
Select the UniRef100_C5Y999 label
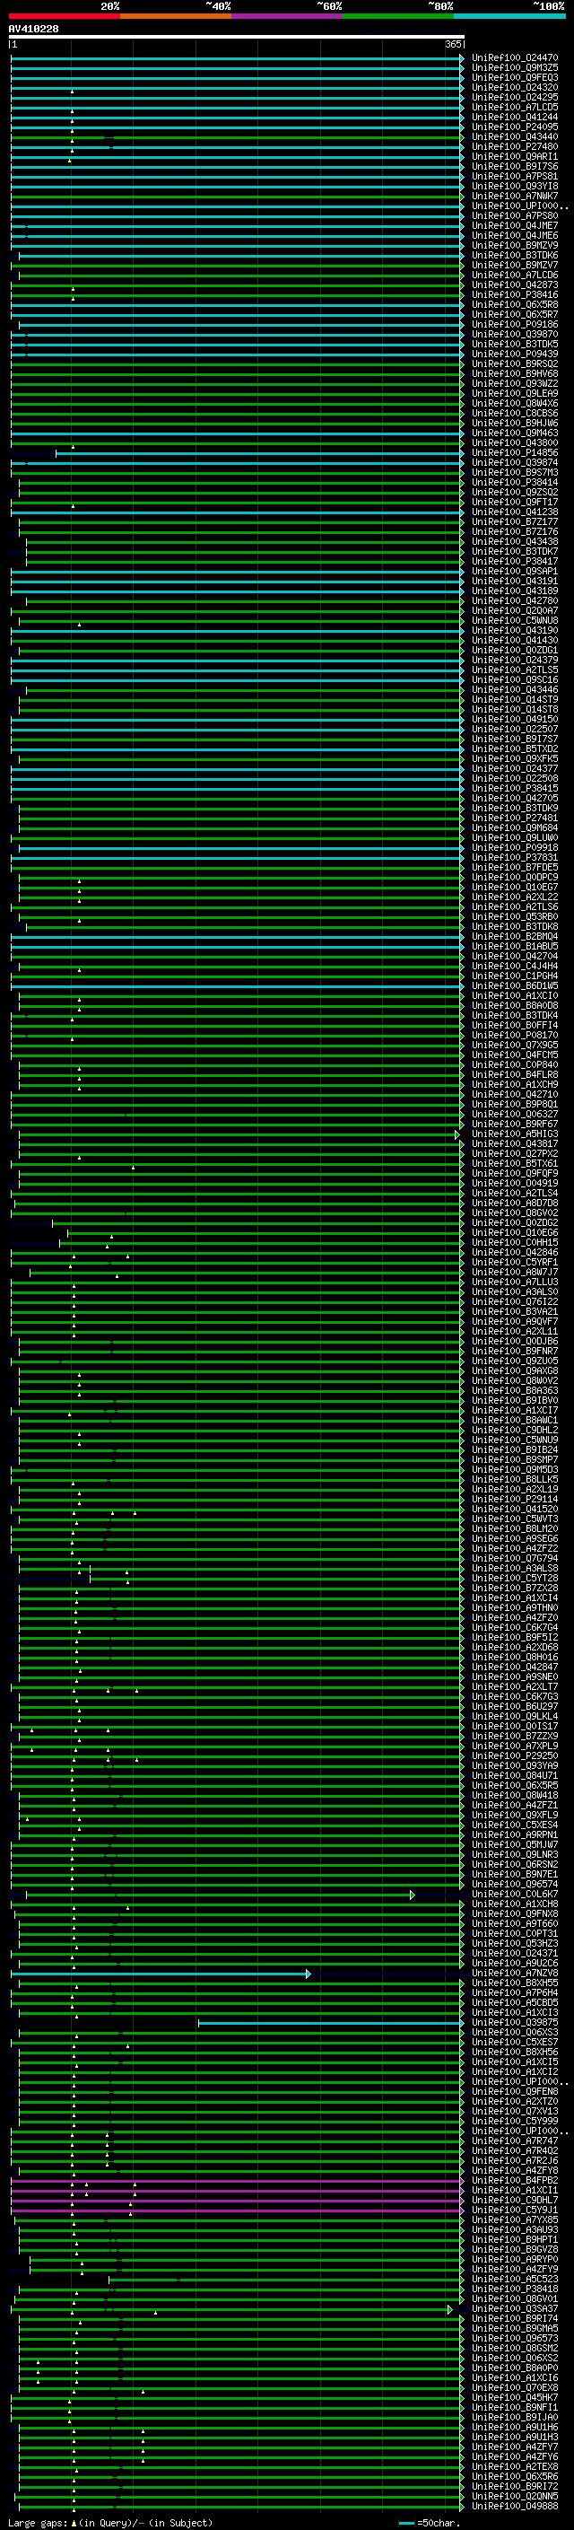click(515, 2121)
